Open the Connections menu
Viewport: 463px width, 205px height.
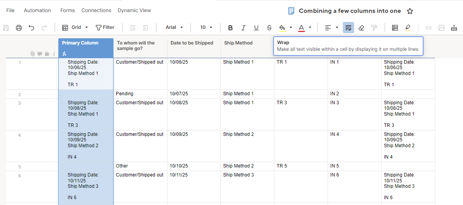tap(96, 10)
